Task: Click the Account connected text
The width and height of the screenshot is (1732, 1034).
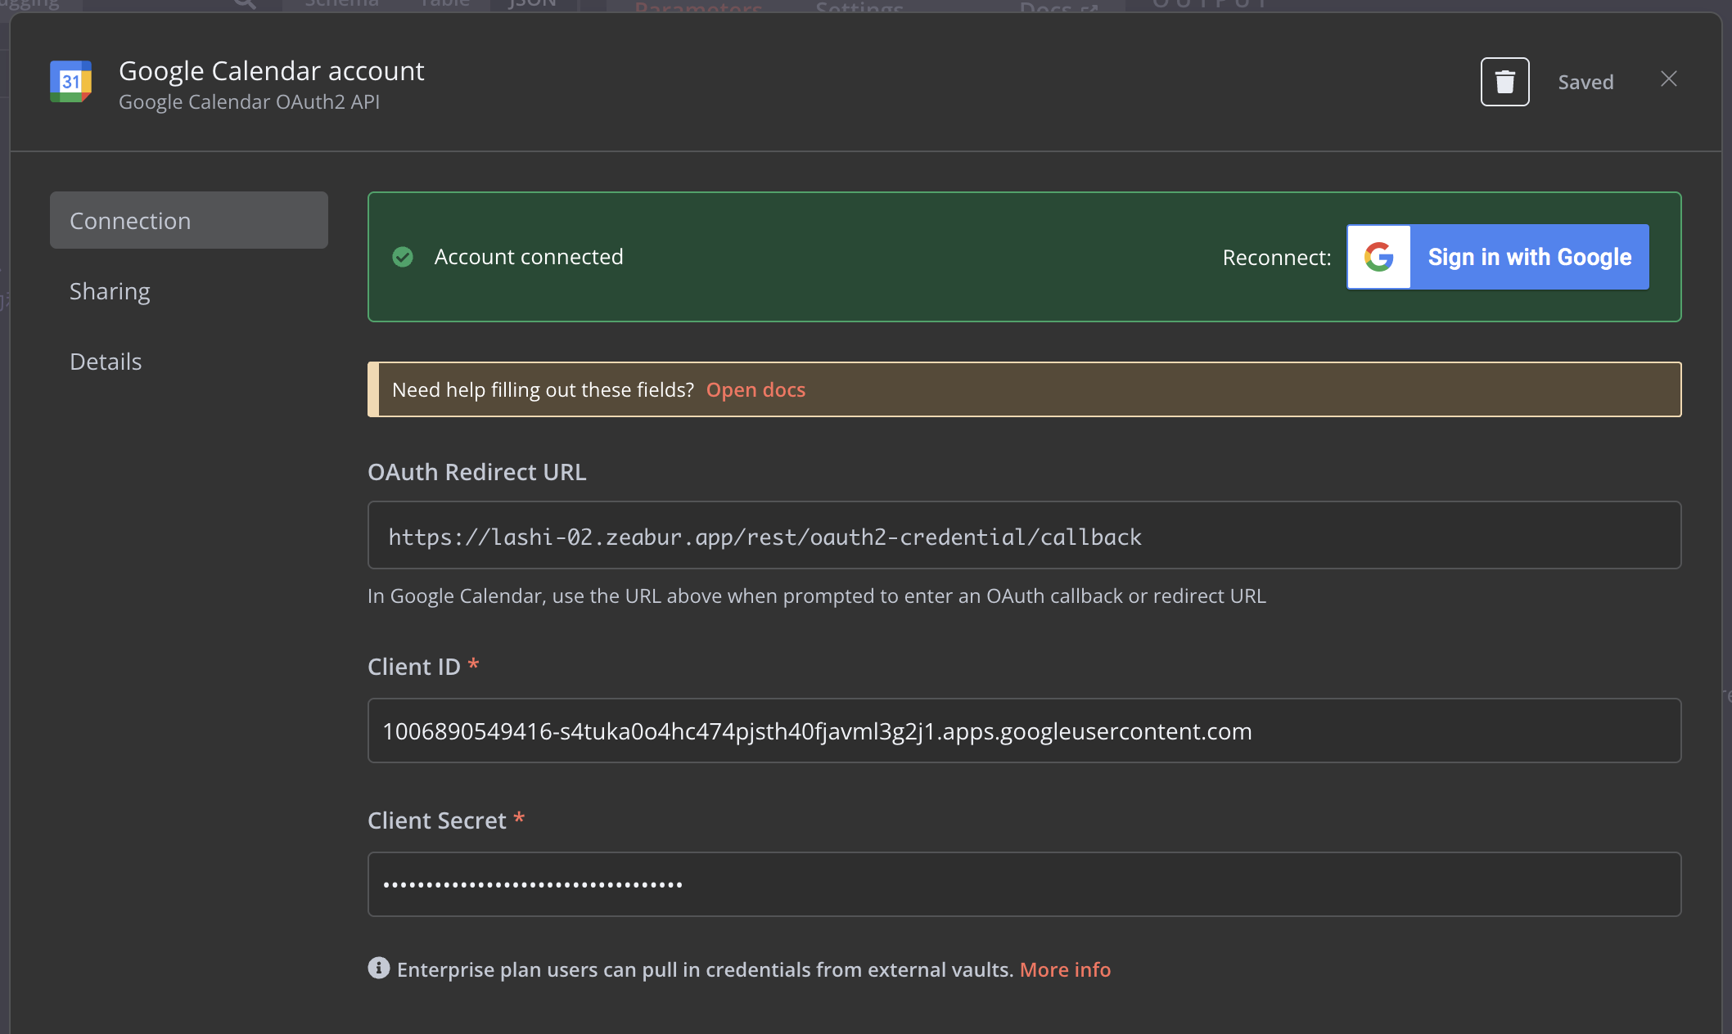Action: [x=529, y=257]
